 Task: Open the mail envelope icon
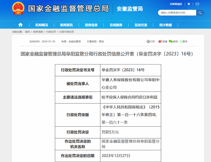pos(197,4)
